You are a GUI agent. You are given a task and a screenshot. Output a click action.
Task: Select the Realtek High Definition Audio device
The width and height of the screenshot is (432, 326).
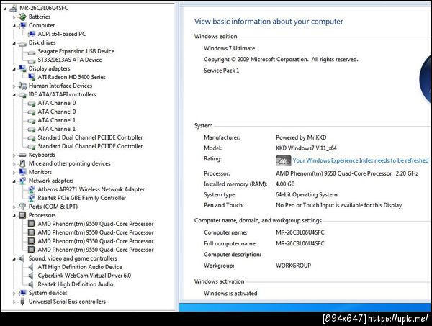pyautogui.click(x=76, y=284)
